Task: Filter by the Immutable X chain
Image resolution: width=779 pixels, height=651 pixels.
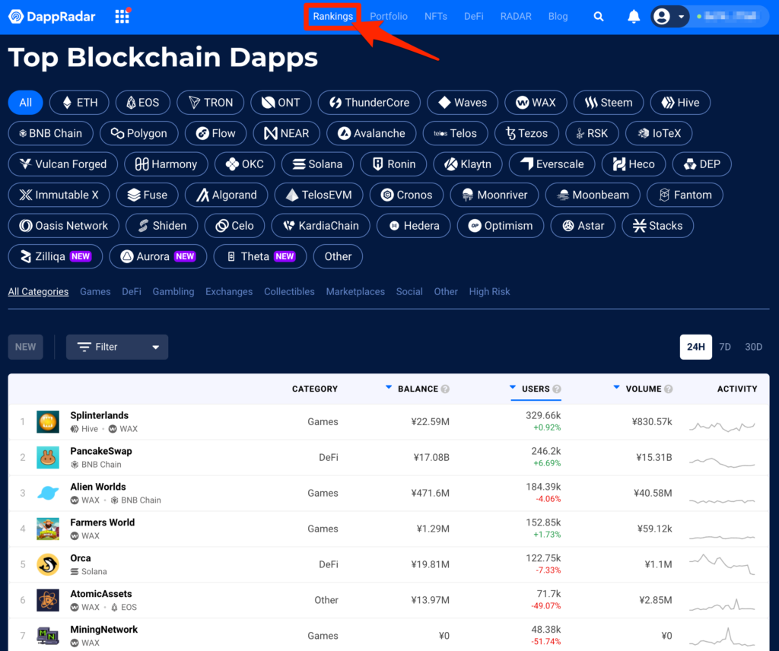Action: point(59,195)
